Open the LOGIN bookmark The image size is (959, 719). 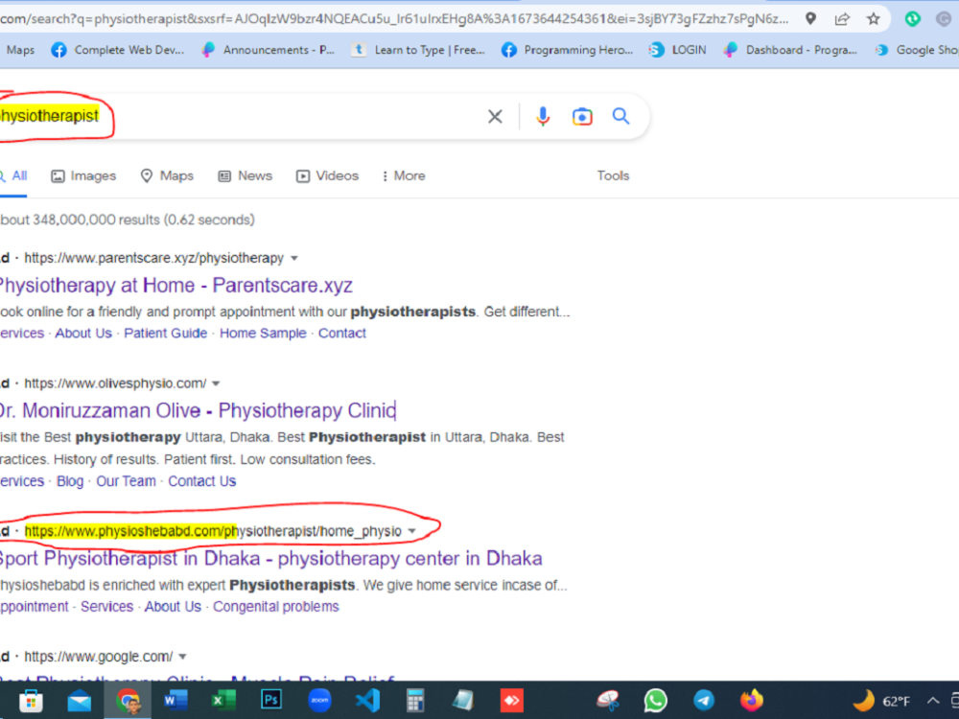tap(678, 50)
